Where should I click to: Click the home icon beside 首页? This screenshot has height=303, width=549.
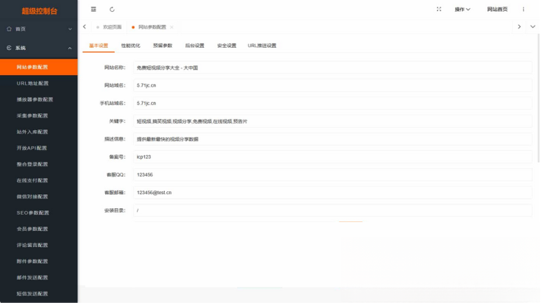click(9, 29)
